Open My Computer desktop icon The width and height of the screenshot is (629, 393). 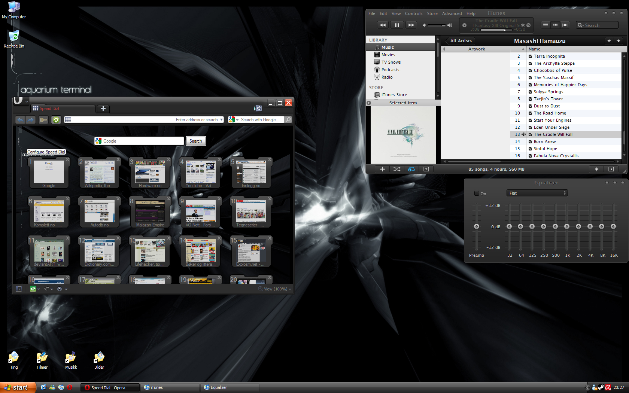coord(14,10)
